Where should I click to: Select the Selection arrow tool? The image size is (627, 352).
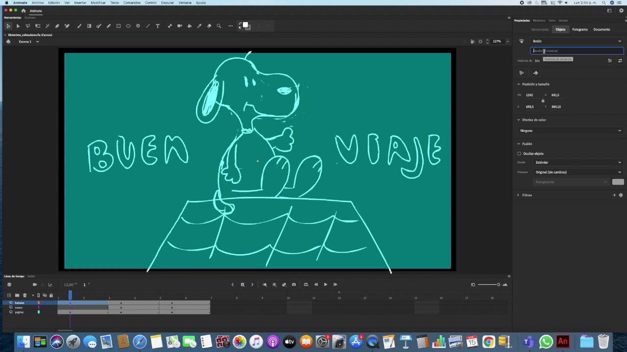(8, 26)
